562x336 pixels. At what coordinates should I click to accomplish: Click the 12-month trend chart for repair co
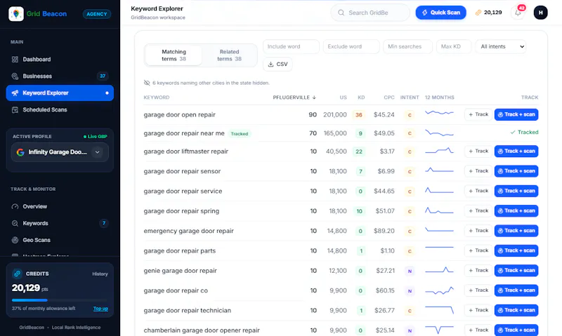440,290
